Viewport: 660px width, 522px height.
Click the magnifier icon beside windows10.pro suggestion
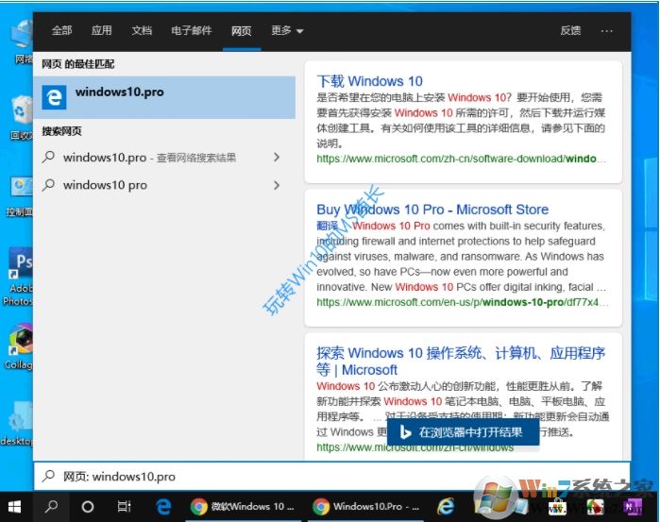[x=49, y=157]
